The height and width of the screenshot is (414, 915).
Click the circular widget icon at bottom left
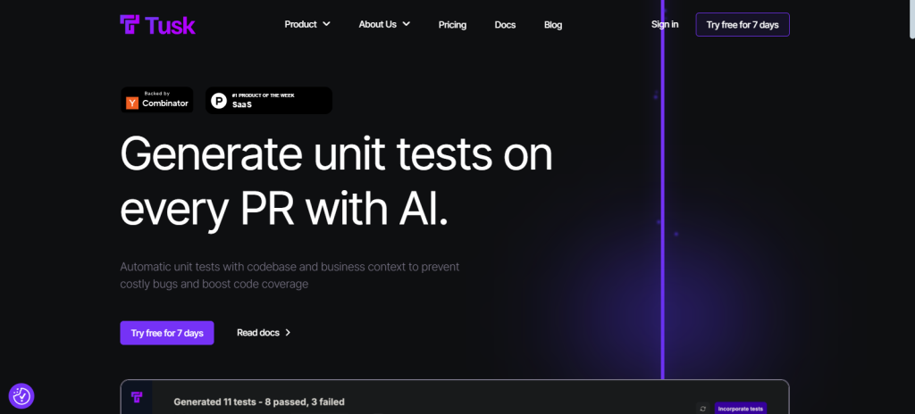click(21, 396)
